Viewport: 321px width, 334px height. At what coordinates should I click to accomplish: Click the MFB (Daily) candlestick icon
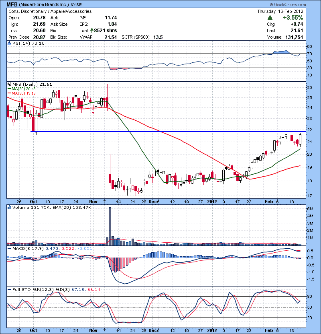[x=9, y=85]
